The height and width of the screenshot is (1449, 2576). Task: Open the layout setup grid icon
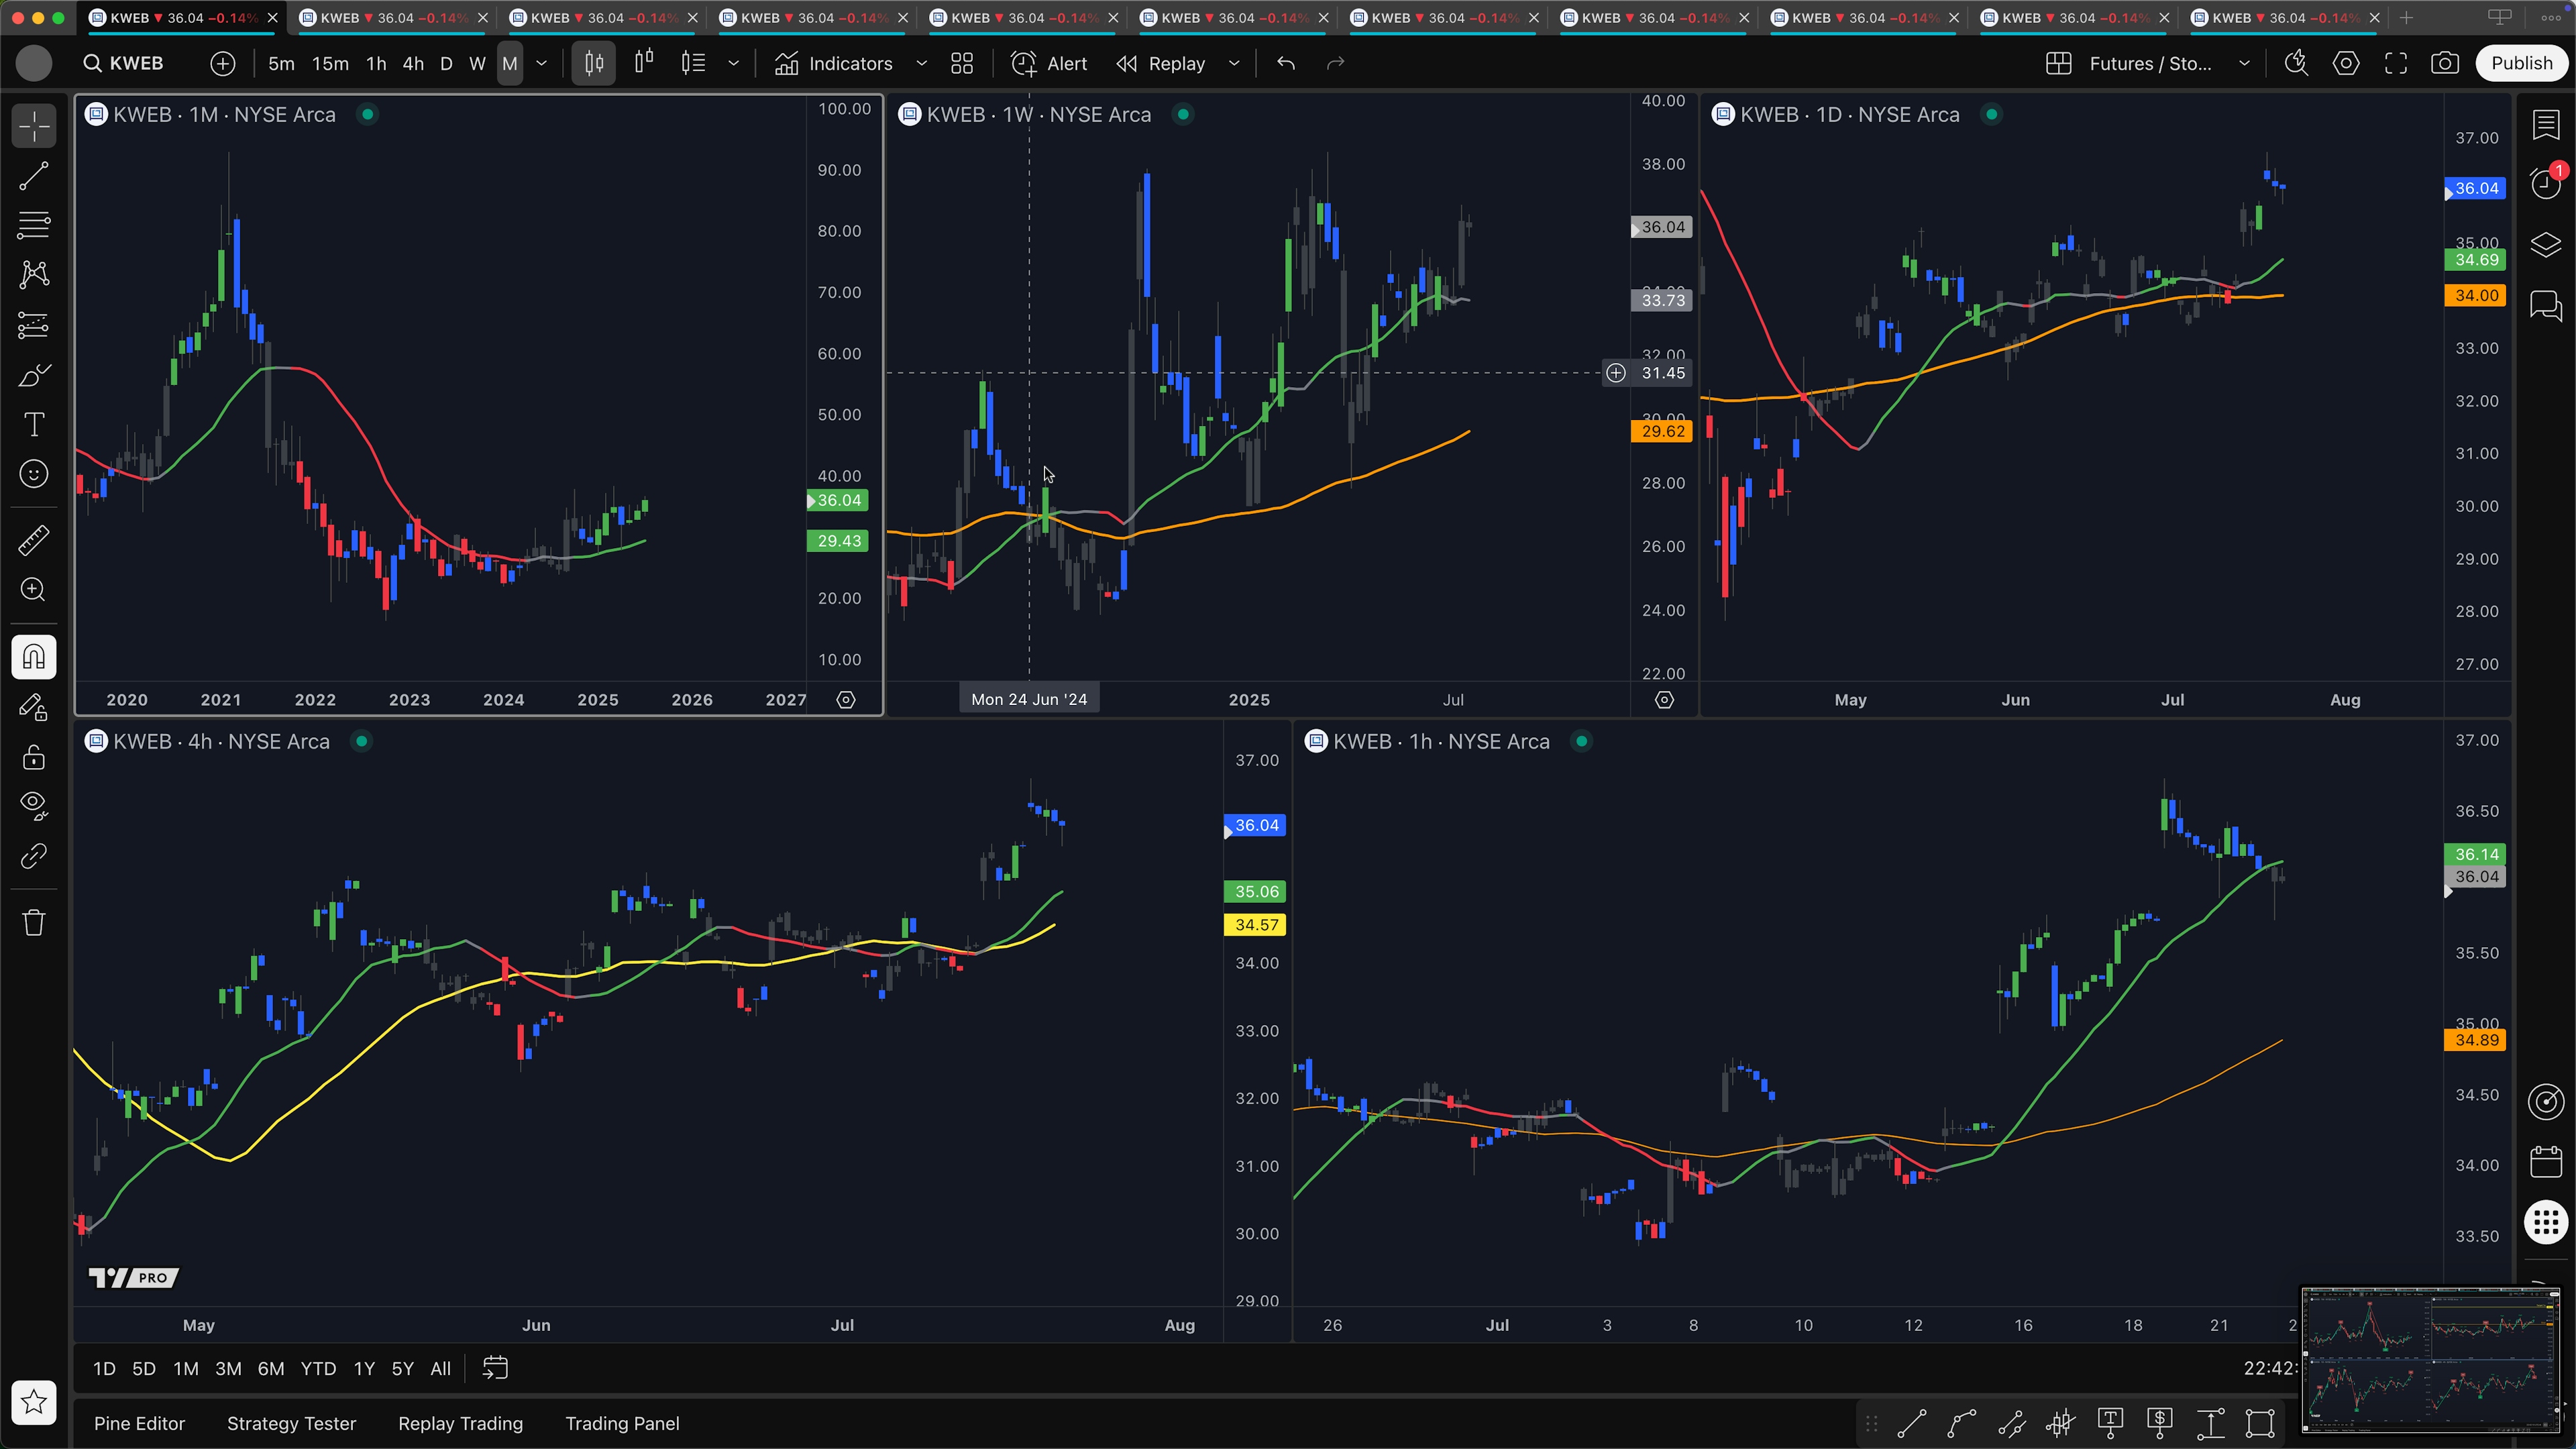[x=2058, y=63]
